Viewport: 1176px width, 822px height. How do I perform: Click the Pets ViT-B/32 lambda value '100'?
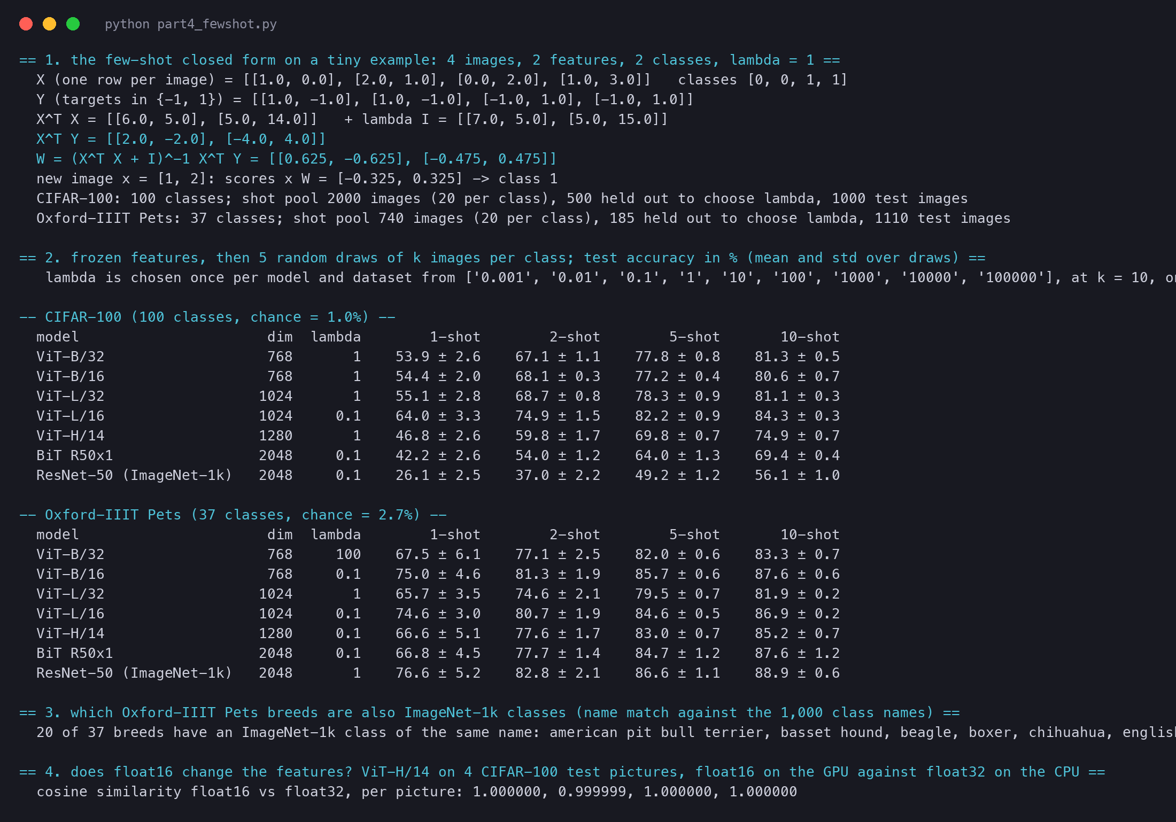[348, 554]
